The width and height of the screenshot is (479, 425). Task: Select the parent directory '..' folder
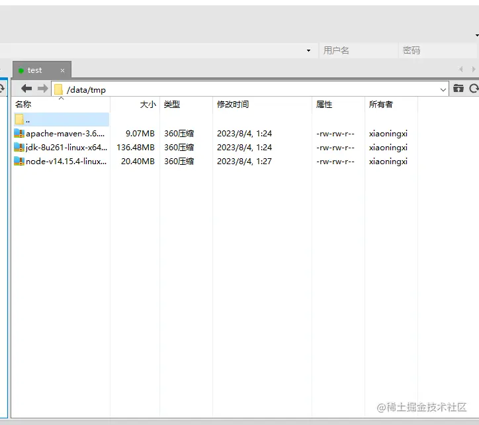[62, 120]
